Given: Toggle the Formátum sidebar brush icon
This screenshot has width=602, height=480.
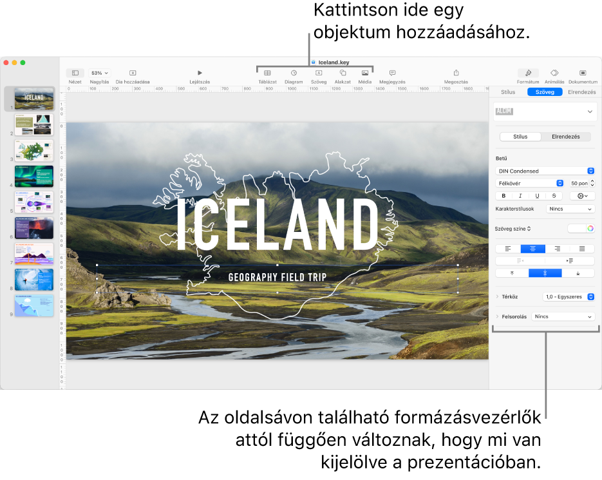Looking at the screenshot, I should point(528,73).
